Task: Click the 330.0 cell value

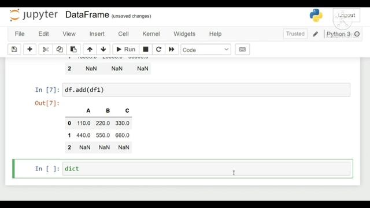Action: click(122, 123)
